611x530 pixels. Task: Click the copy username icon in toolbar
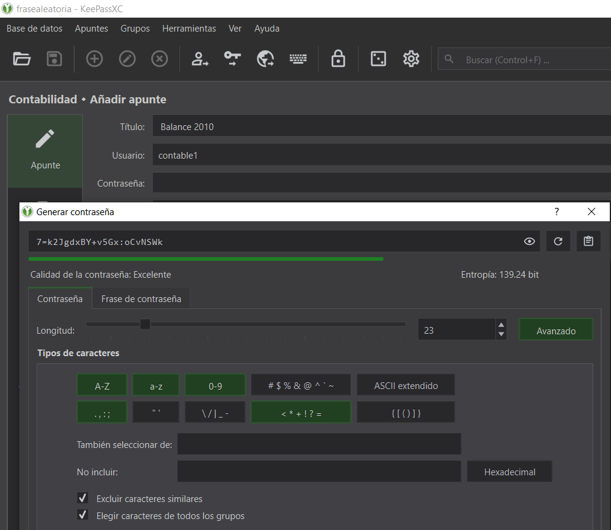click(x=199, y=59)
